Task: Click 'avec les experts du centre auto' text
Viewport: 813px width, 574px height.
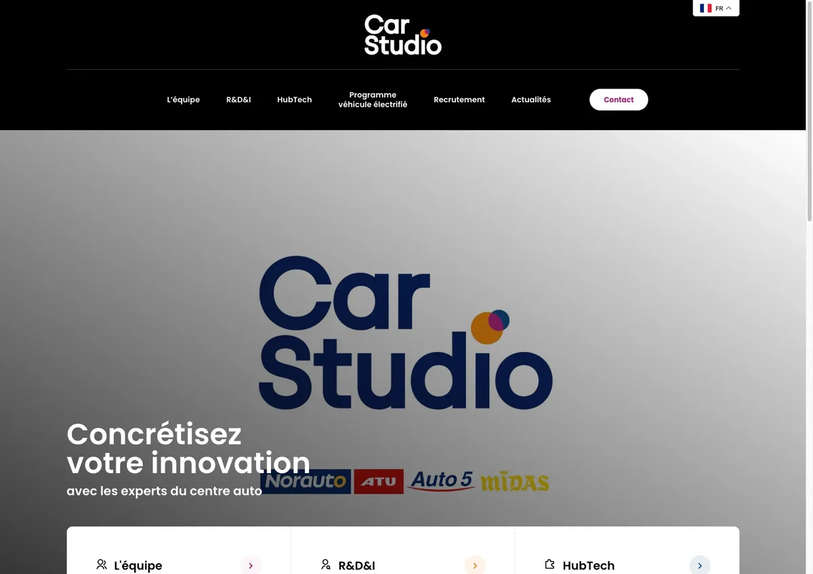Action: click(164, 491)
